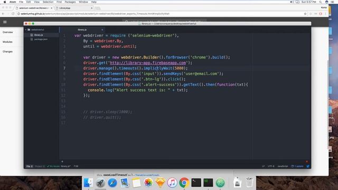This screenshot has height=190, width=338.
Task: Open the Mail stamp icon in dock
Action: [x=125, y=183]
